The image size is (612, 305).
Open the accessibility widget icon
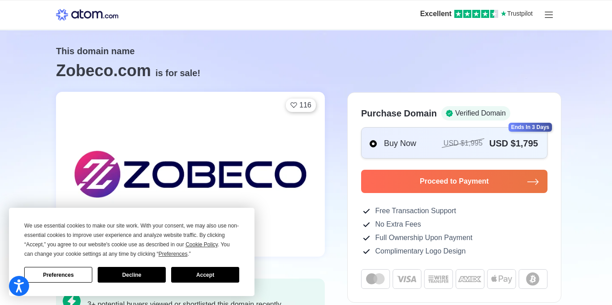(19, 286)
